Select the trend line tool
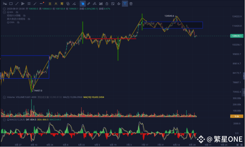The width and height of the screenshot is (245, 147). click(x=17, y=4)
